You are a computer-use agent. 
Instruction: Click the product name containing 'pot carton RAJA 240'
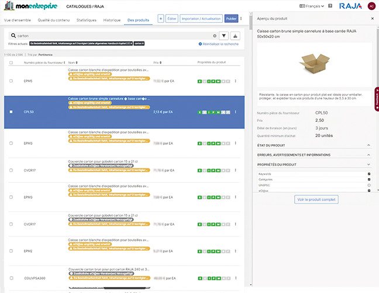point(109,269)
